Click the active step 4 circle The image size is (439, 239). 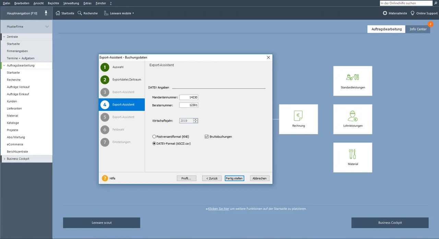pyautogui.click(x=105, y=105)
